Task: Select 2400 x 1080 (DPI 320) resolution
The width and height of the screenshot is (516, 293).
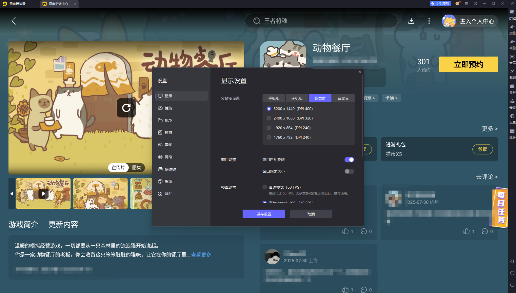Action: (290, 118)
